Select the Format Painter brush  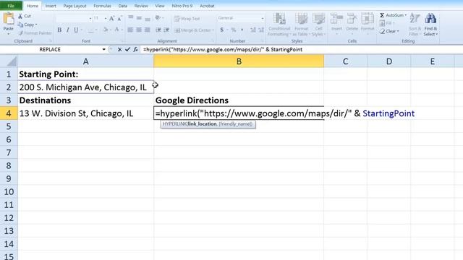tap(35, 33)
